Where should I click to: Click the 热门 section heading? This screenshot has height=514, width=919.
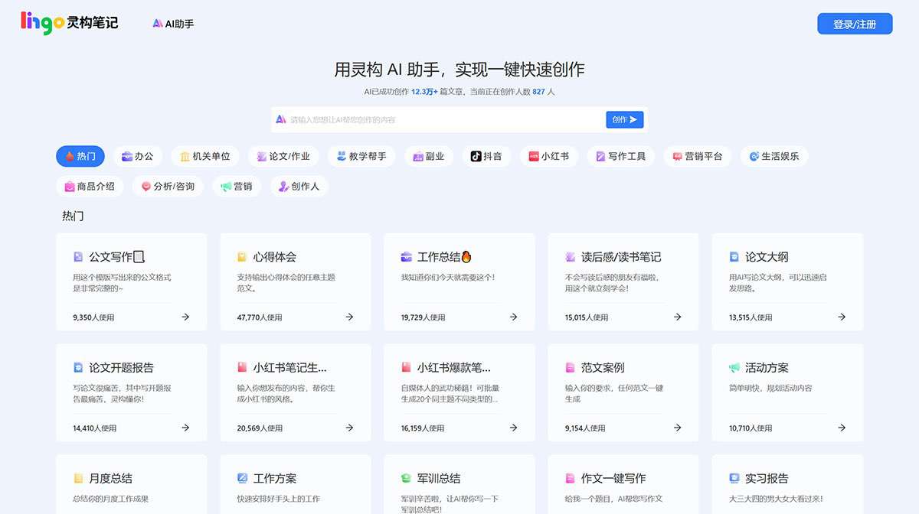pos(73,216)
